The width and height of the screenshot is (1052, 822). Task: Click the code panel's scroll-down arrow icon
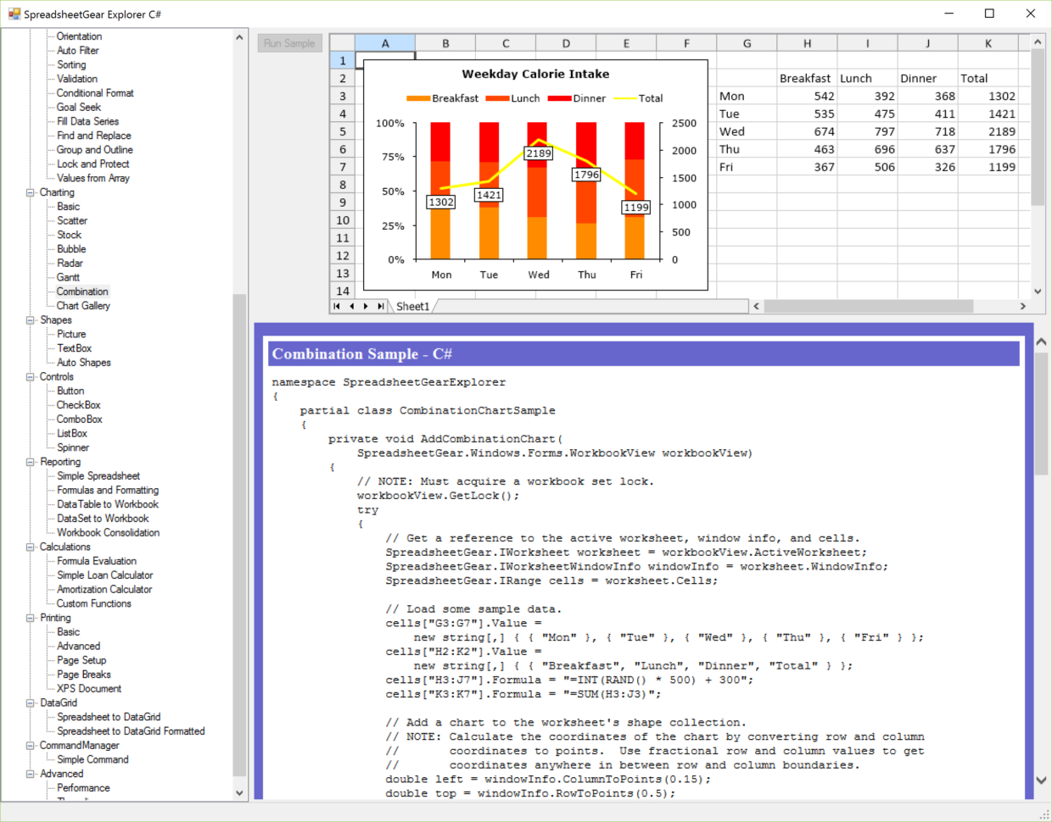[1041, 780]
